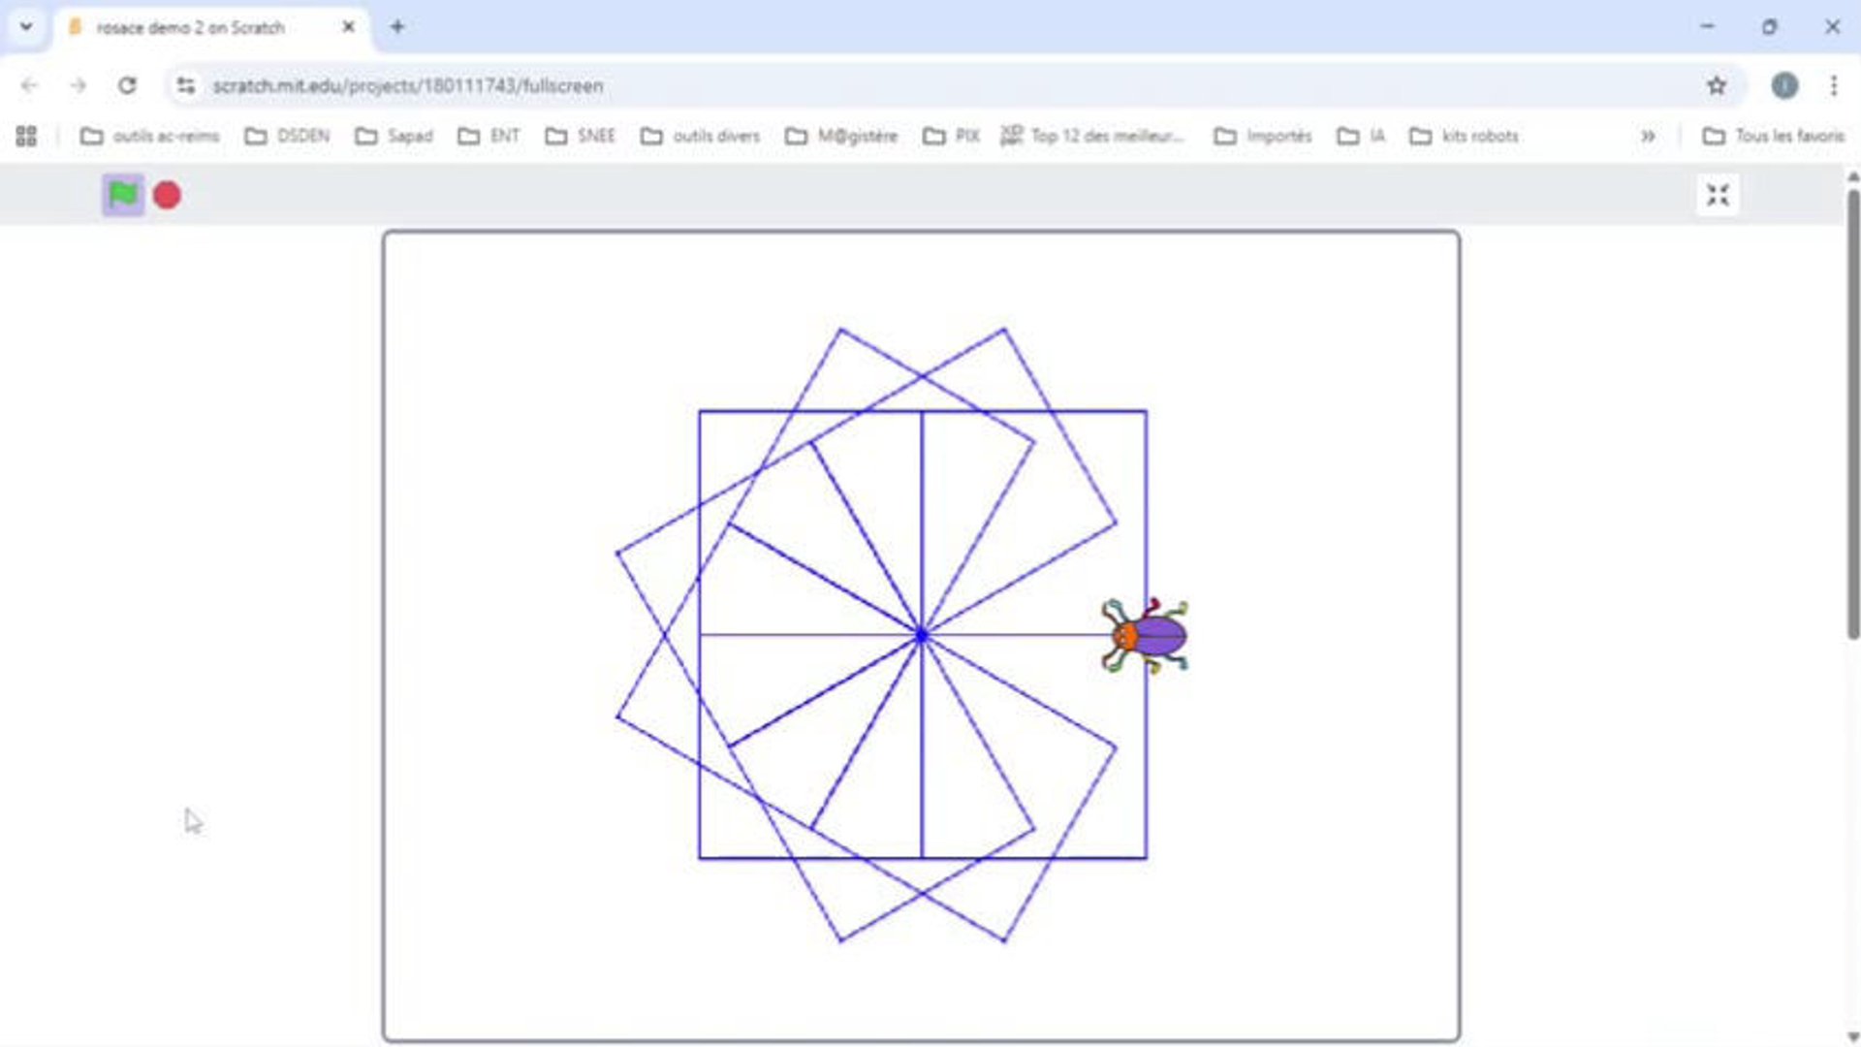Open the site information icon in address bar

[x=186, y=85]
